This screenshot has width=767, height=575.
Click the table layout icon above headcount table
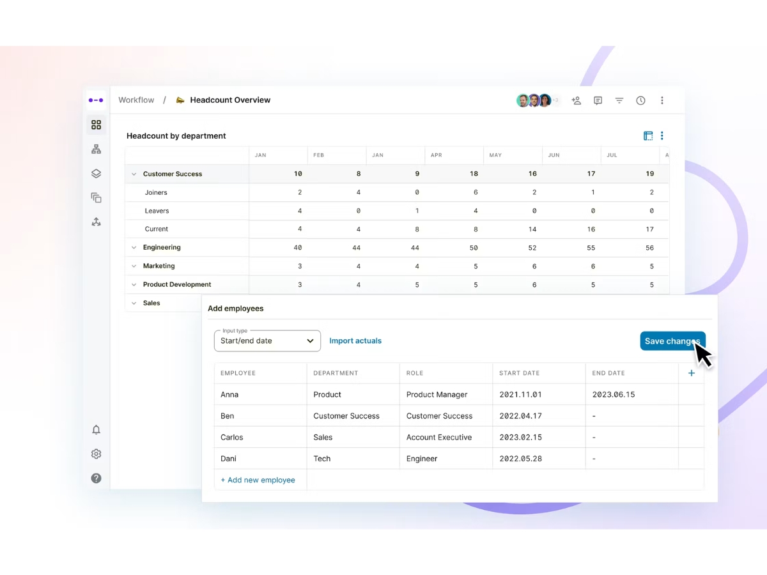click(648, 135)
